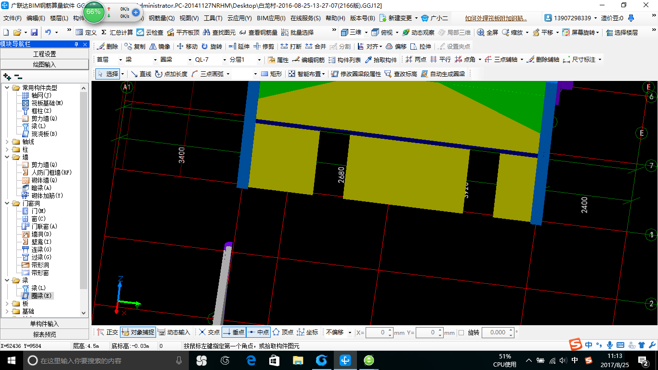Image resolution: width=658 pixels, height=370 pixels.
Task: Open the 工具(T) menu
Action: [x=213, y=18]
